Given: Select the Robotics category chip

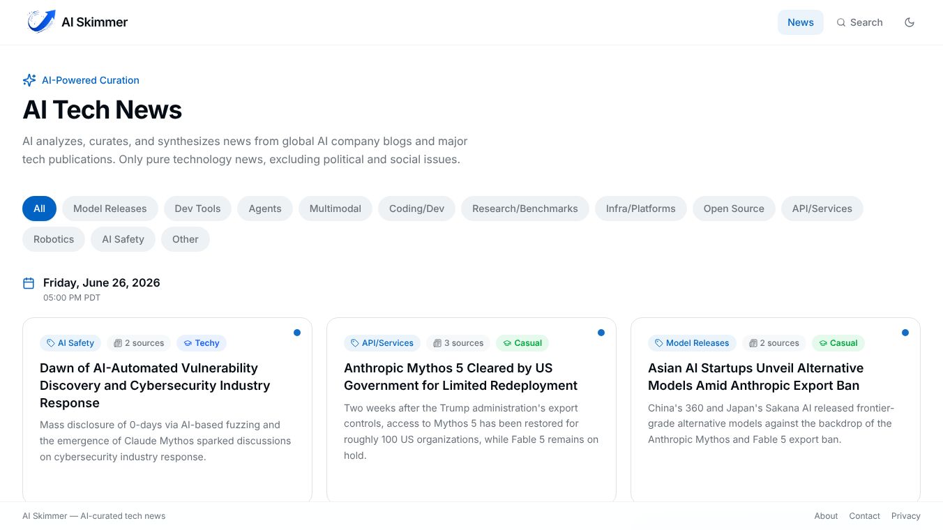Looking at the screenshot, I should (x=54, y=239).
